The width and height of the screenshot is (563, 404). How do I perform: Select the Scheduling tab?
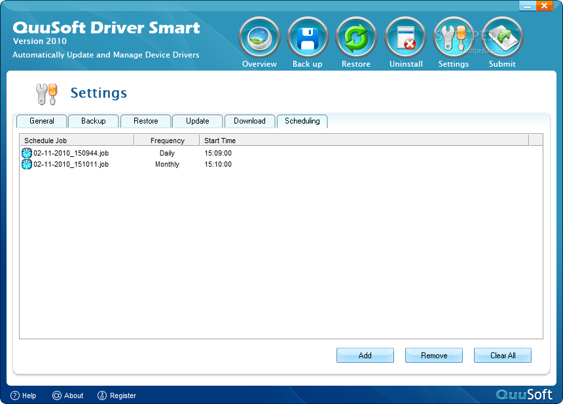click(302, 121)
